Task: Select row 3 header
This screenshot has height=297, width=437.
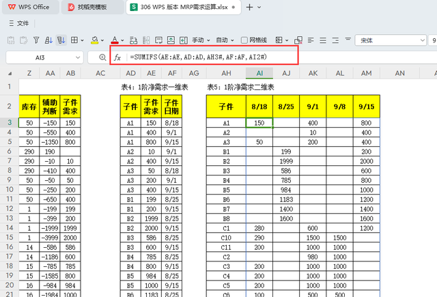Action: click(10, 123)
